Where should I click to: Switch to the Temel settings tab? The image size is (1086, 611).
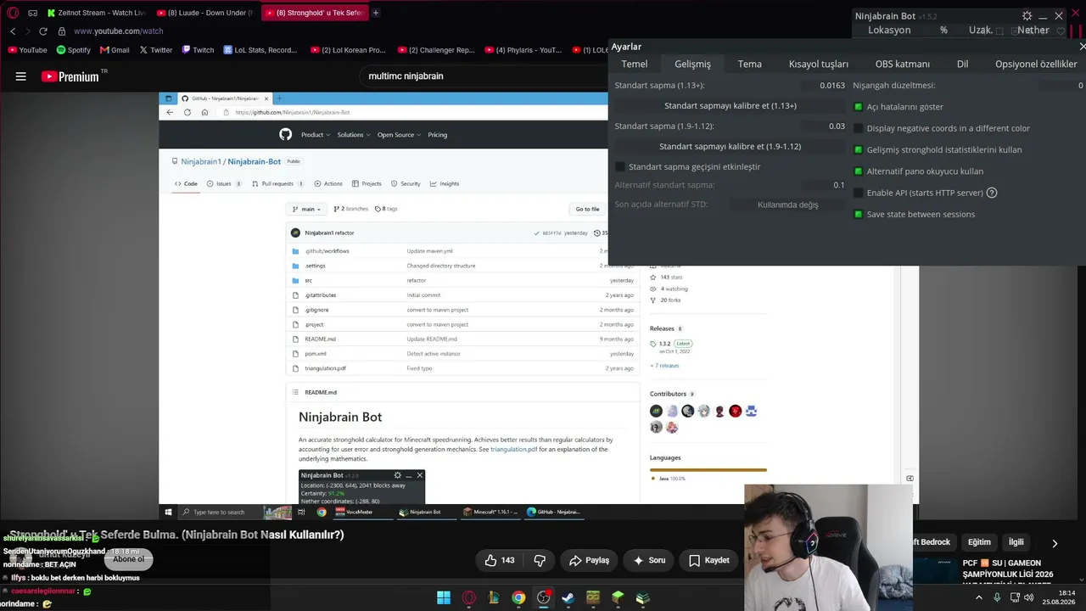[635, 64]
